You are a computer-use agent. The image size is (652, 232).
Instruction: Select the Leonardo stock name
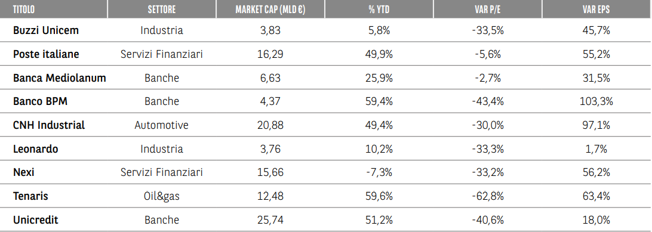click(35, 149)
